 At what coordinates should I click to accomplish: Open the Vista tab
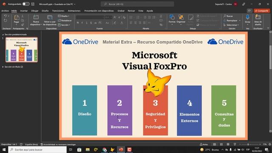[141, 11]
